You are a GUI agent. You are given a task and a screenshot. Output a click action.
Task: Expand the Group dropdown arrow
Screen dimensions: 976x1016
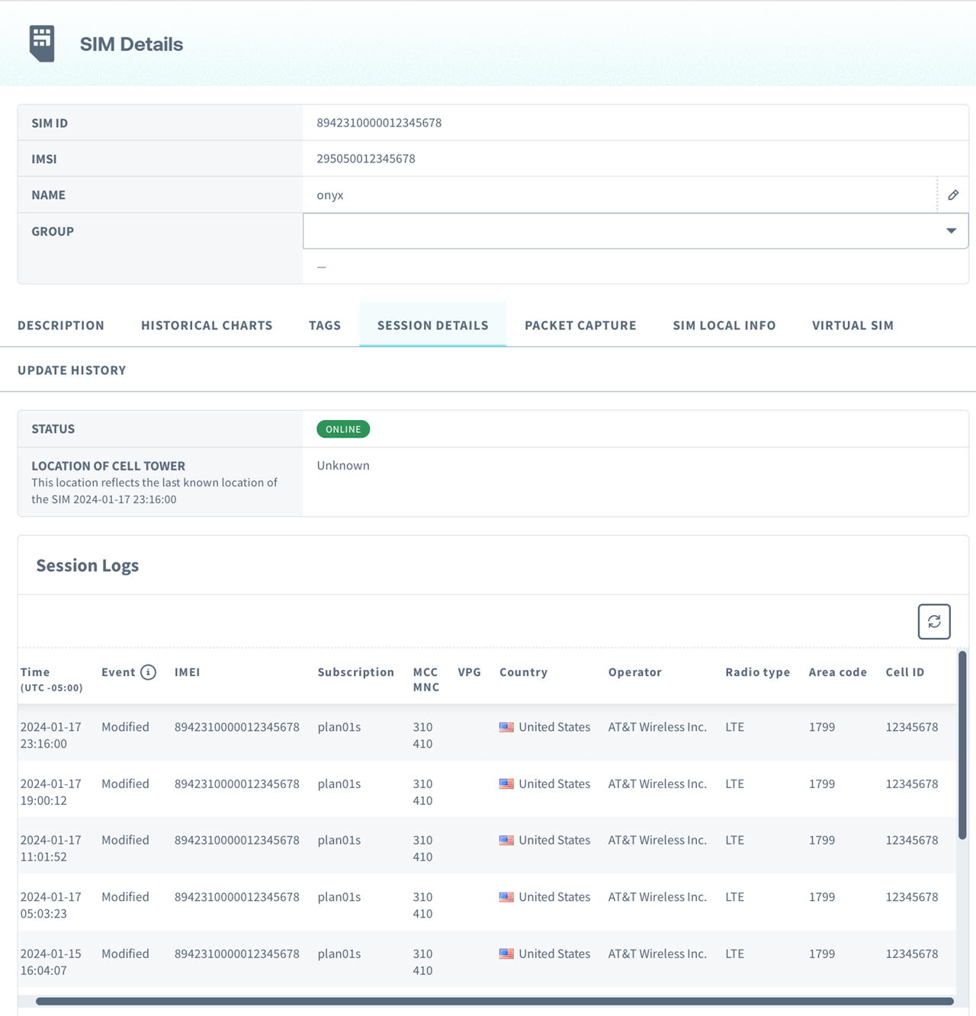pos(951,231)
